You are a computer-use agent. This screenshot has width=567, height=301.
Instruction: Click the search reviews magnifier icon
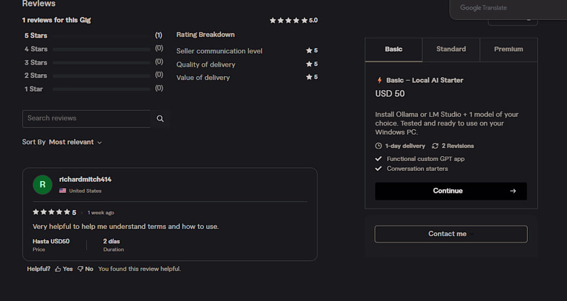(x=160, y=119)
